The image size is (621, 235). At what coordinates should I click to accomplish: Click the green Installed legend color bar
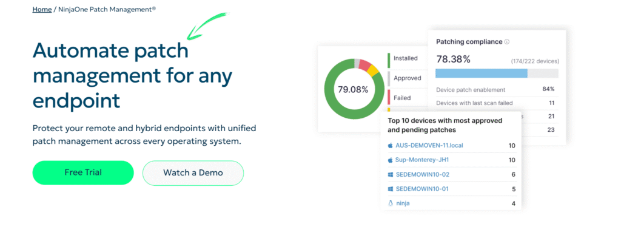click(389, 60)
